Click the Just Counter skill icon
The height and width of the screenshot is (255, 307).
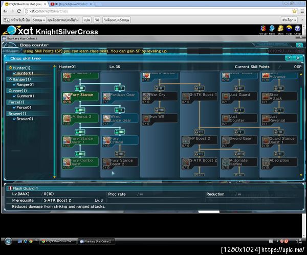tap(226, 118)
